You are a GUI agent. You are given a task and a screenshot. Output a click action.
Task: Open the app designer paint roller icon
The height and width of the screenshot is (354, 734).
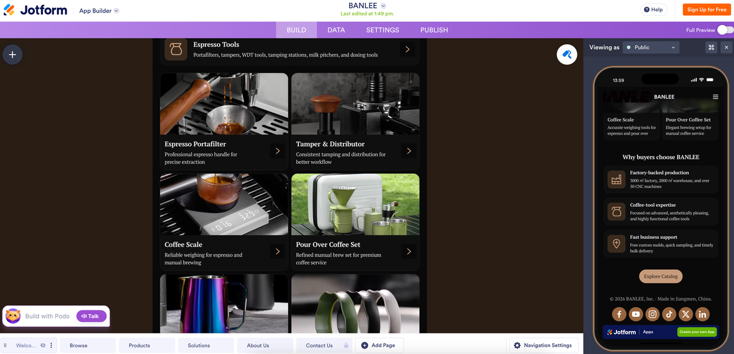coord(567,54)
